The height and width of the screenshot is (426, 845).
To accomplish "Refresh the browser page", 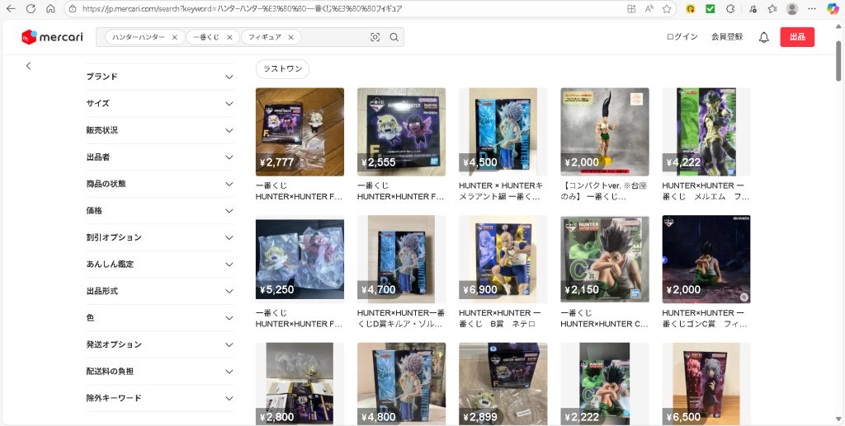I will point(31,8).
